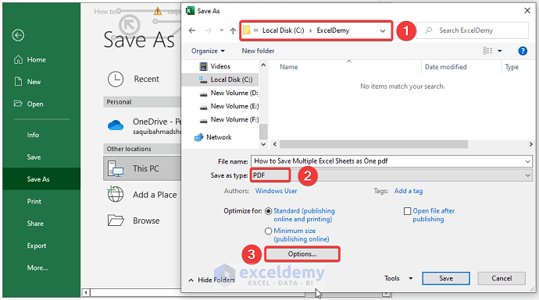Open the recent locations dropdown arrow
Viewport: 539px width, 300px height.
coord(221,30)
